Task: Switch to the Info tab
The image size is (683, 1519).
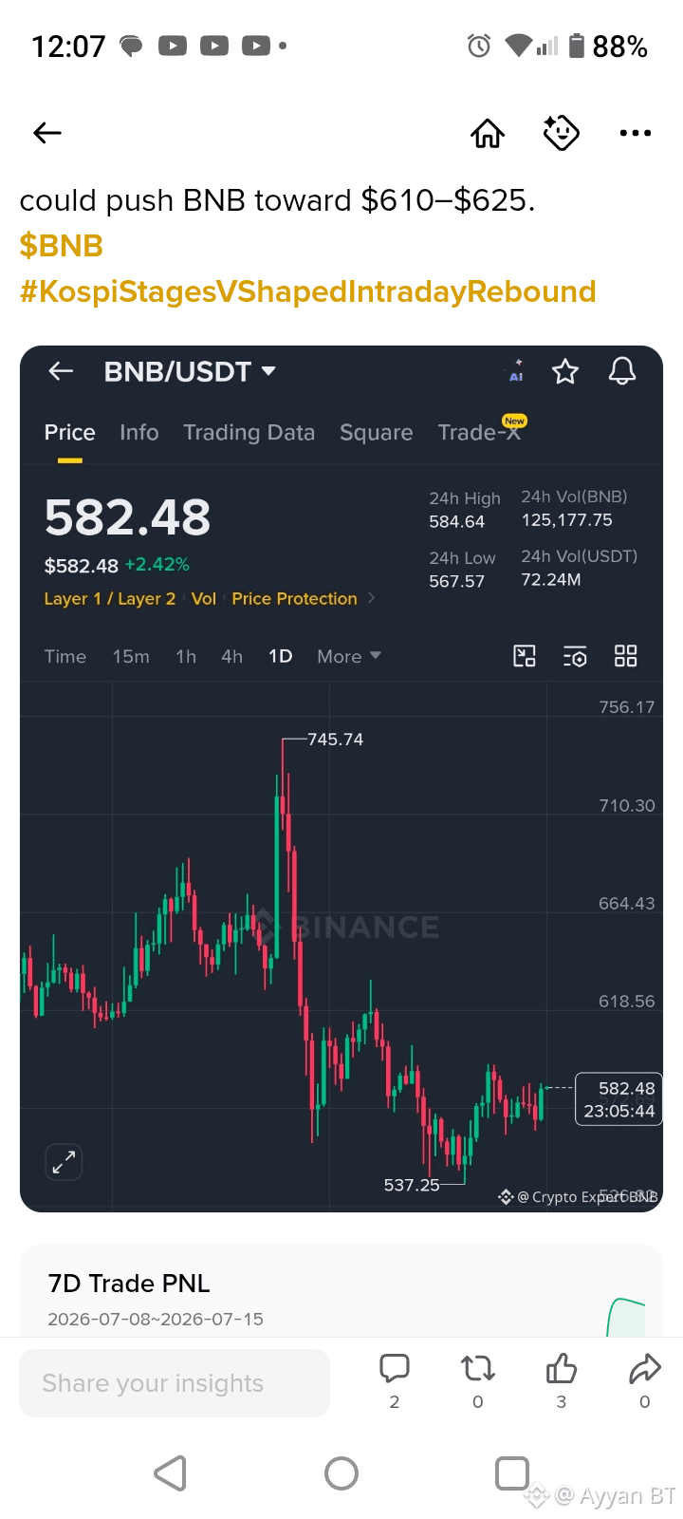Action: pyautogui.click(x=139, y=433)
